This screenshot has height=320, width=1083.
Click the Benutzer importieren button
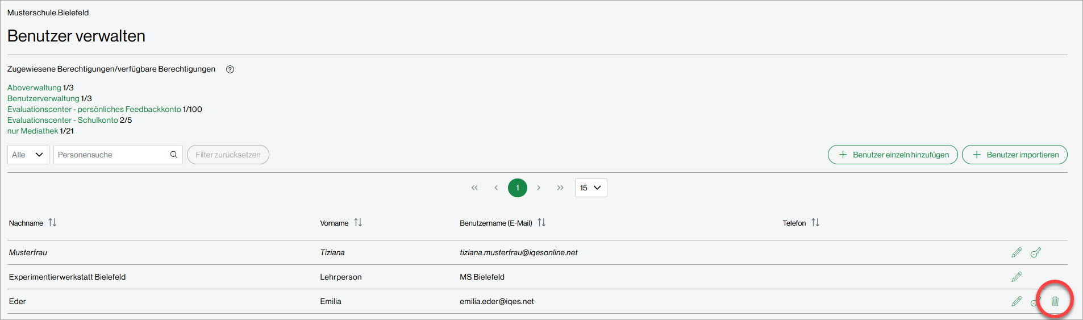click(1014, 155)
